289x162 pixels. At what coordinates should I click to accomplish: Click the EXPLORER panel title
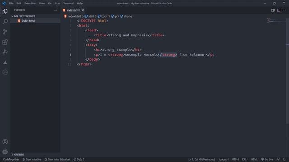click(x=20, y=10)
